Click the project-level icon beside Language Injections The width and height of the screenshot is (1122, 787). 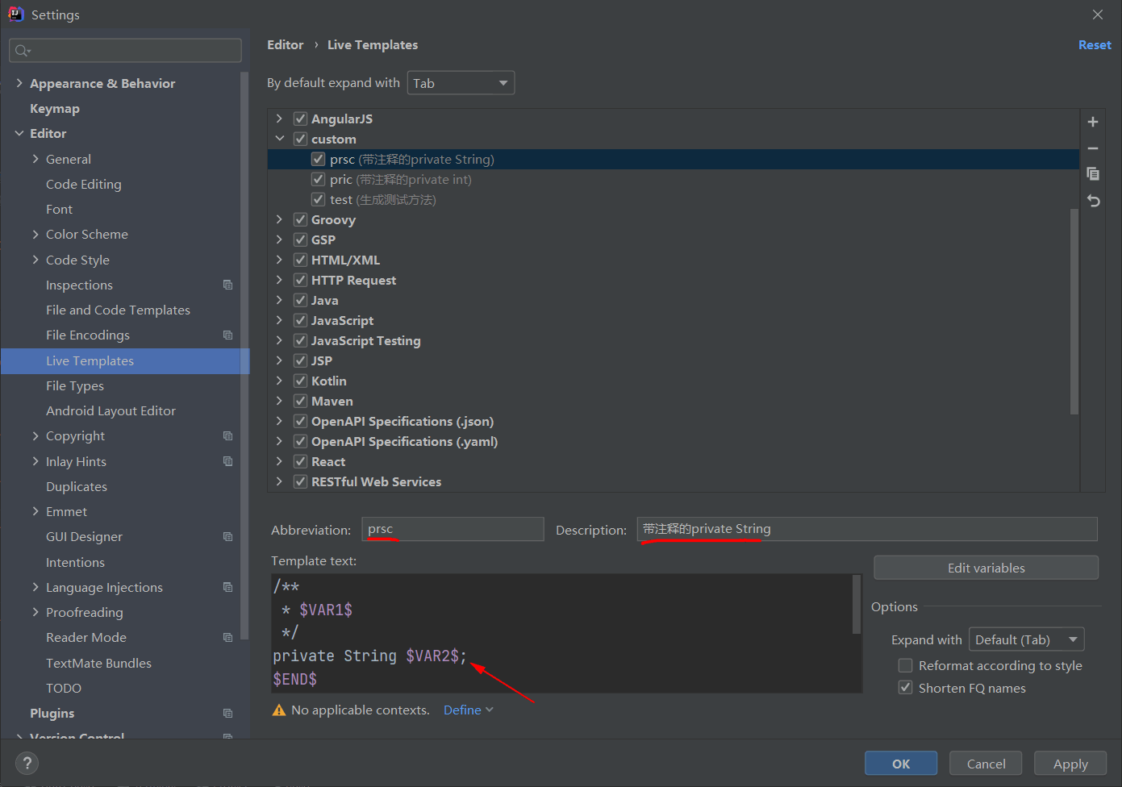pos(227,587)
